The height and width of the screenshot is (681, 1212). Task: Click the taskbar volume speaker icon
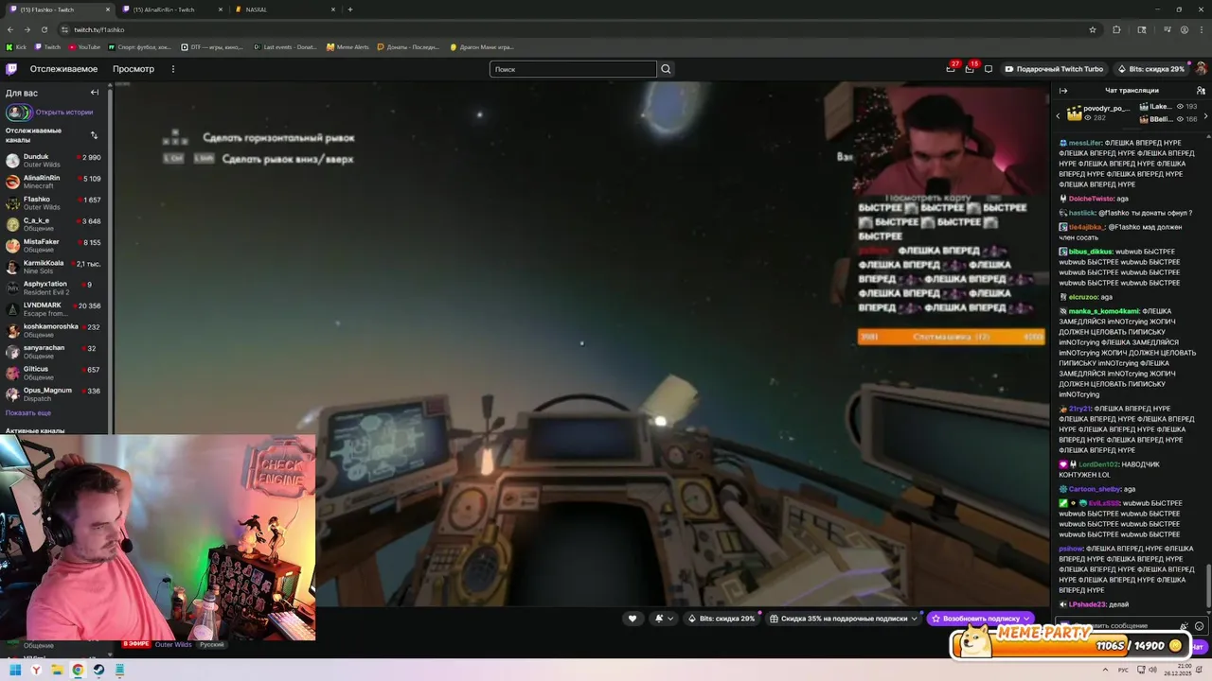pos(1152,670)
